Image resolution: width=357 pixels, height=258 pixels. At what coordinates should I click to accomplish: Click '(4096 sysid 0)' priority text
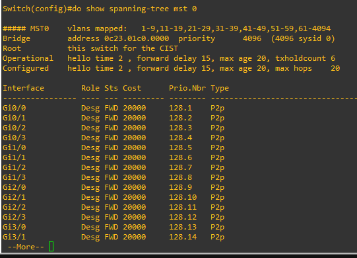pos(303,38)
